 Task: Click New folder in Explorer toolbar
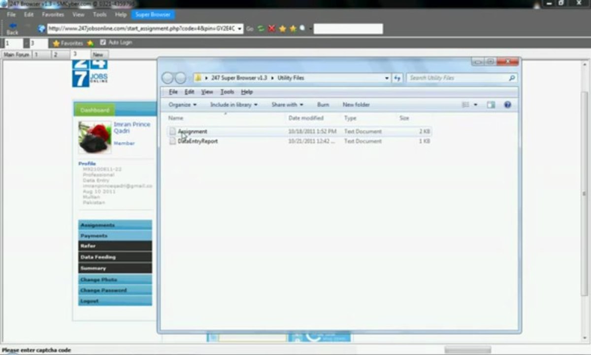(x=356, y=105)
